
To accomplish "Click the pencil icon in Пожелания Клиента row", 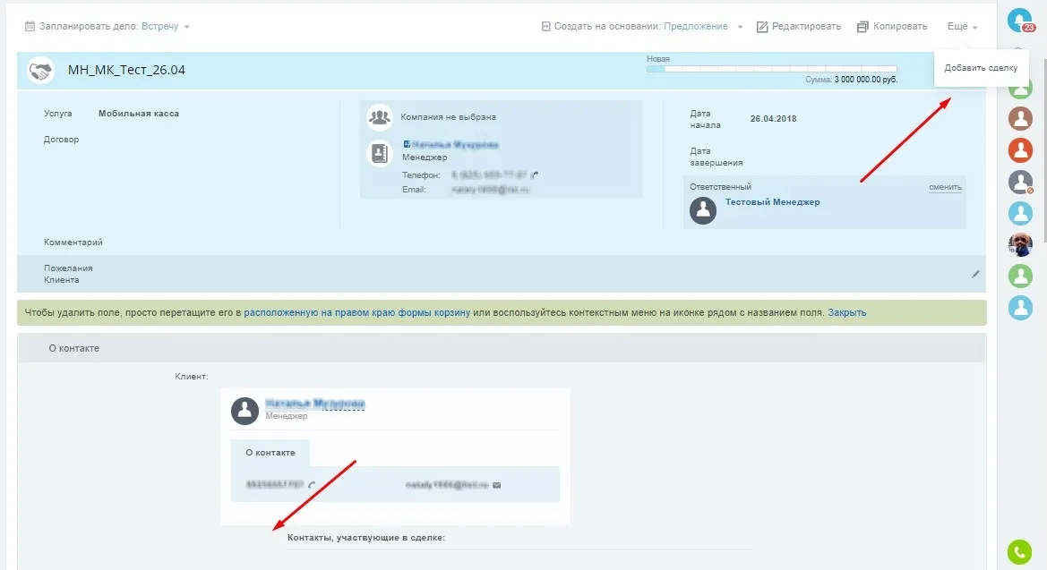I will [x=975, y=274].
